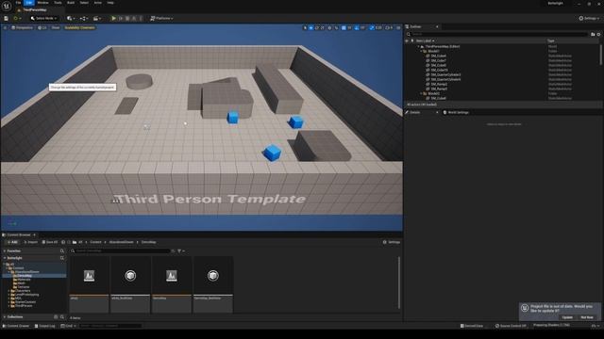Click Import in the Content Browser
This screenshot has height=339, width=604.
31,242
